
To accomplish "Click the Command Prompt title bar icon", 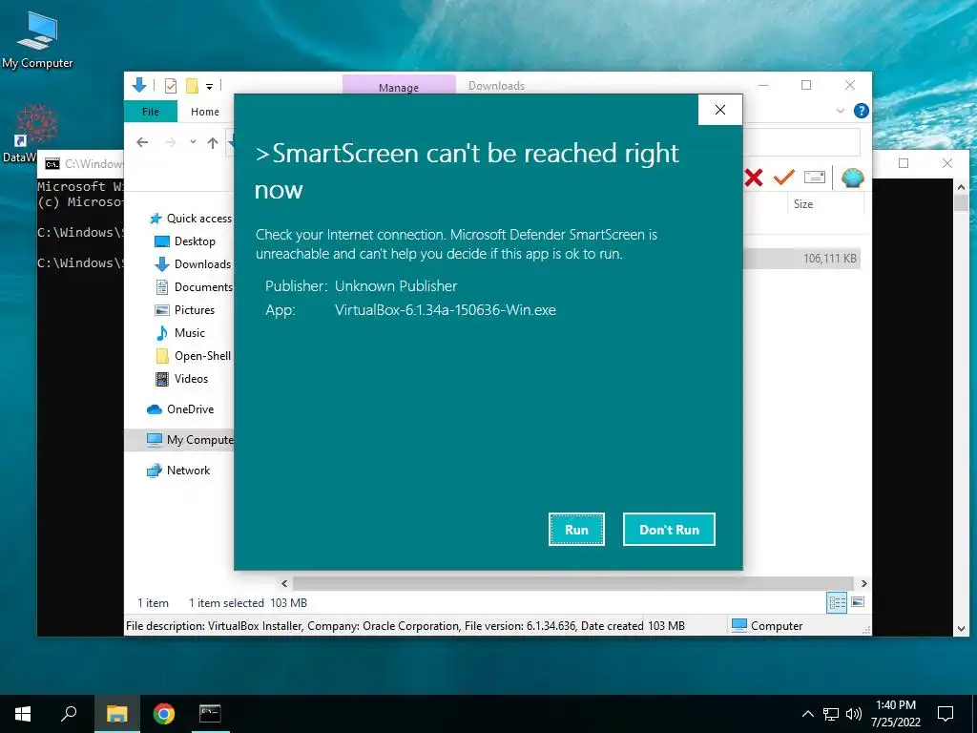I will pyautogui.click(x=52, y=164).
